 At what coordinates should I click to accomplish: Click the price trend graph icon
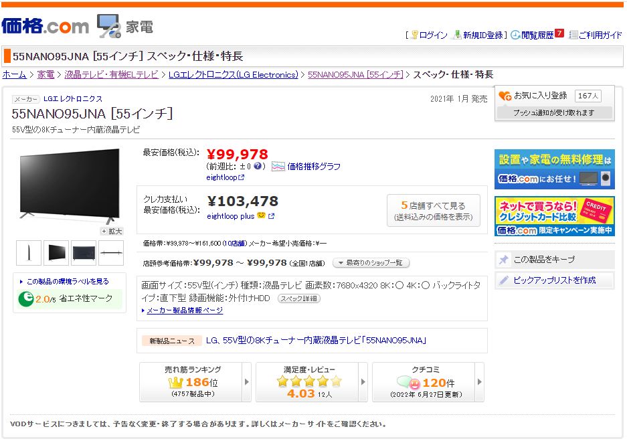pyautogui.click(x=278, y=167)
